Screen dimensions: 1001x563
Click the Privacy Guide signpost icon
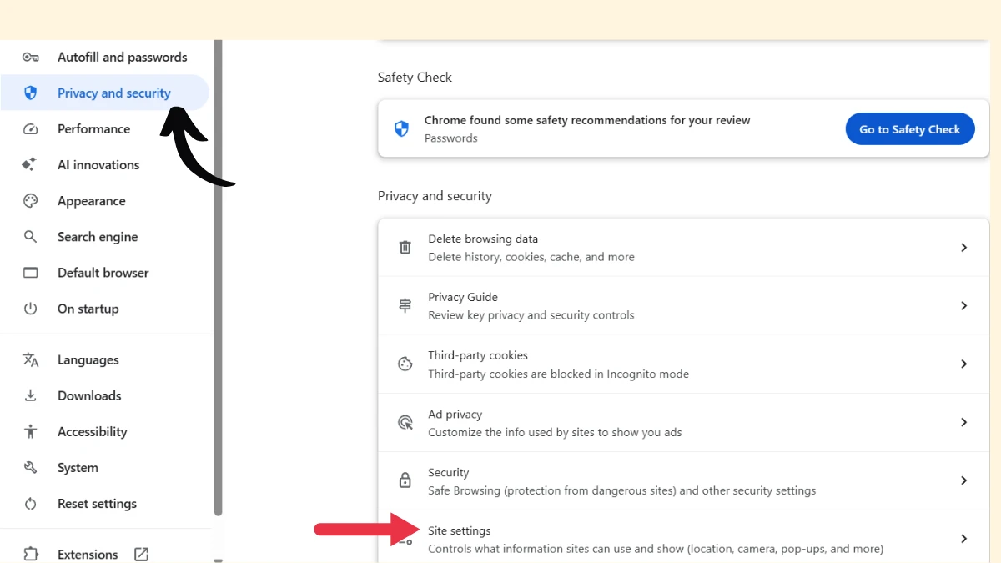click(405, 305)
